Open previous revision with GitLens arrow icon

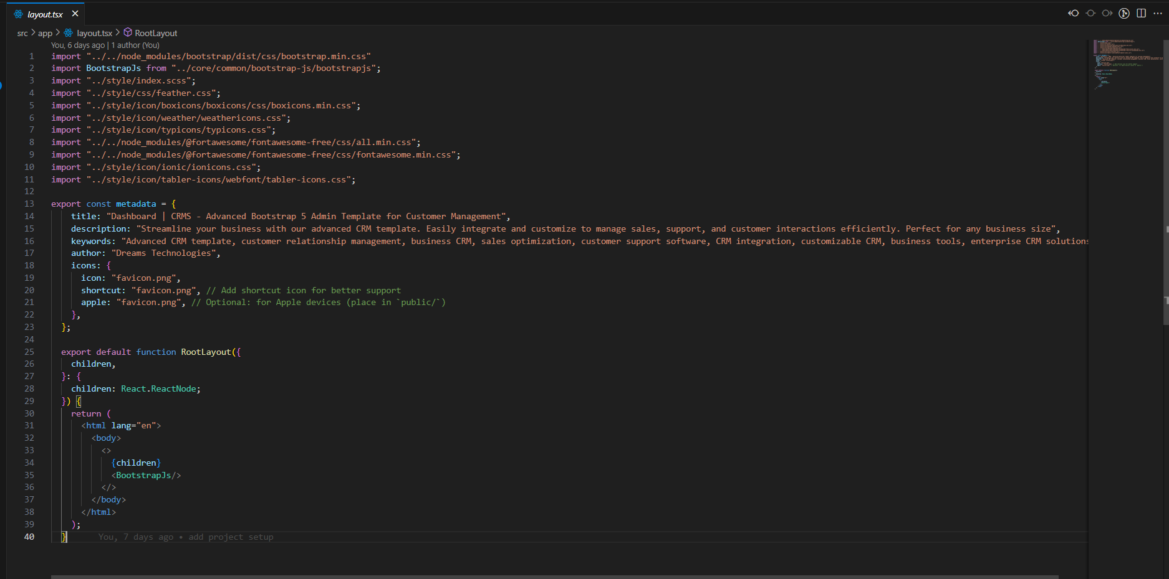coord(1073,13)
